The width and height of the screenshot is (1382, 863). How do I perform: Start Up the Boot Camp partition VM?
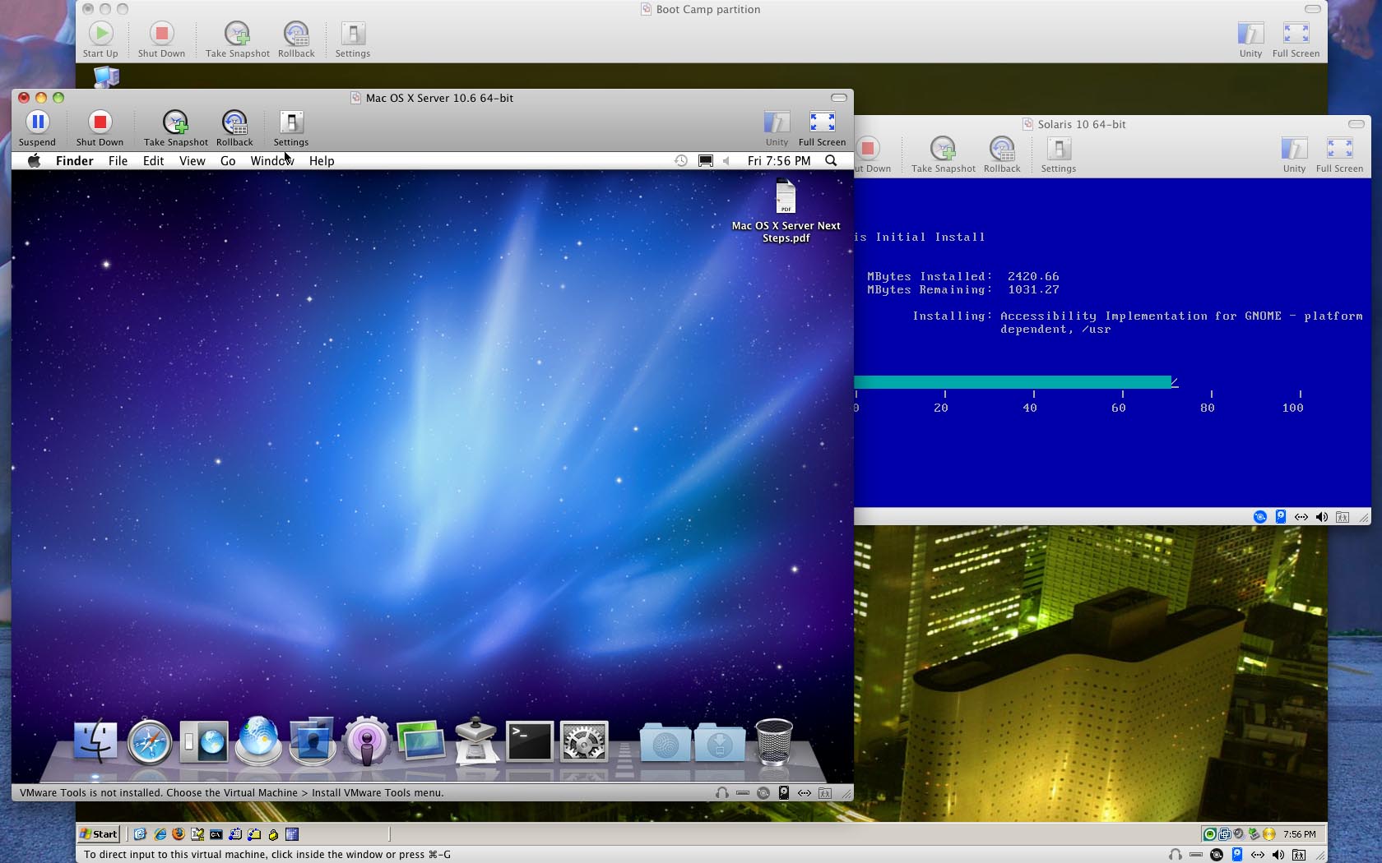pos(100,40)
